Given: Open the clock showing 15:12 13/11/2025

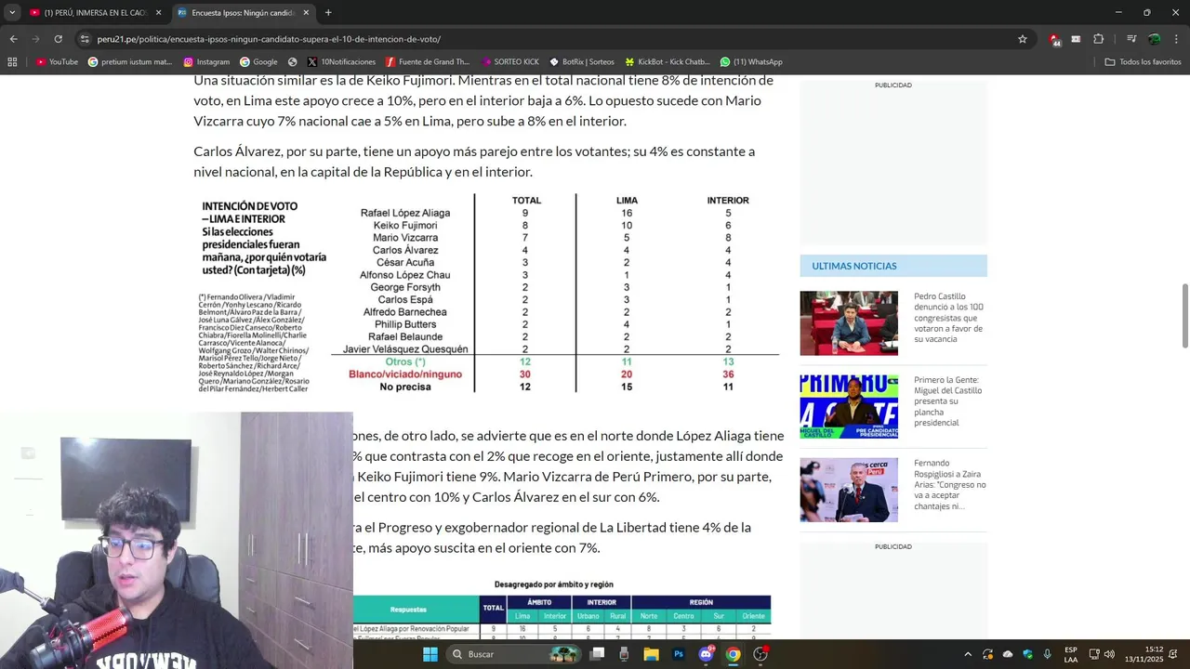Looking at the screenshot, I should tap(1144, 654).
